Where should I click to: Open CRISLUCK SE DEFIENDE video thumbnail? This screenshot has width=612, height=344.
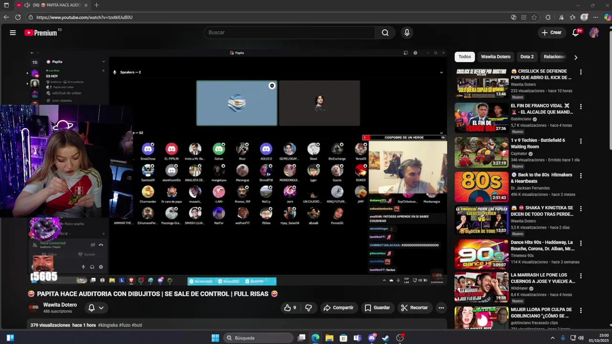[481, 83]
